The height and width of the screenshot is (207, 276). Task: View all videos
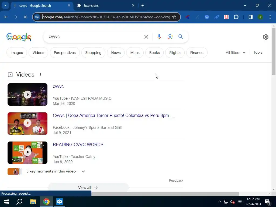pyautogui.click(x=88, y=188)
